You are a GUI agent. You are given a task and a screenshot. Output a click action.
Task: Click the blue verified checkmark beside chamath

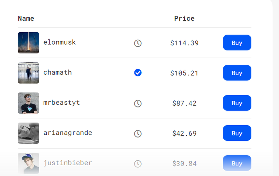138,73
